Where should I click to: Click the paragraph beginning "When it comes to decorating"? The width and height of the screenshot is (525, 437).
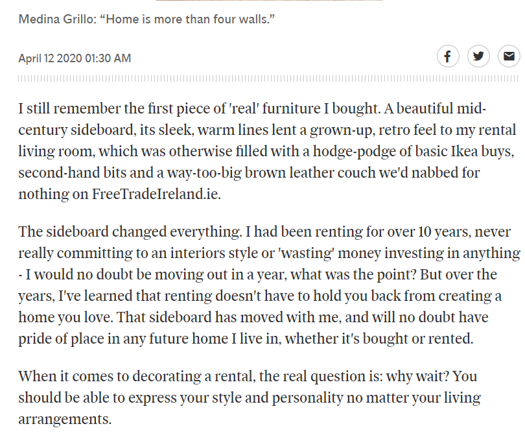[x=250, y=397]
